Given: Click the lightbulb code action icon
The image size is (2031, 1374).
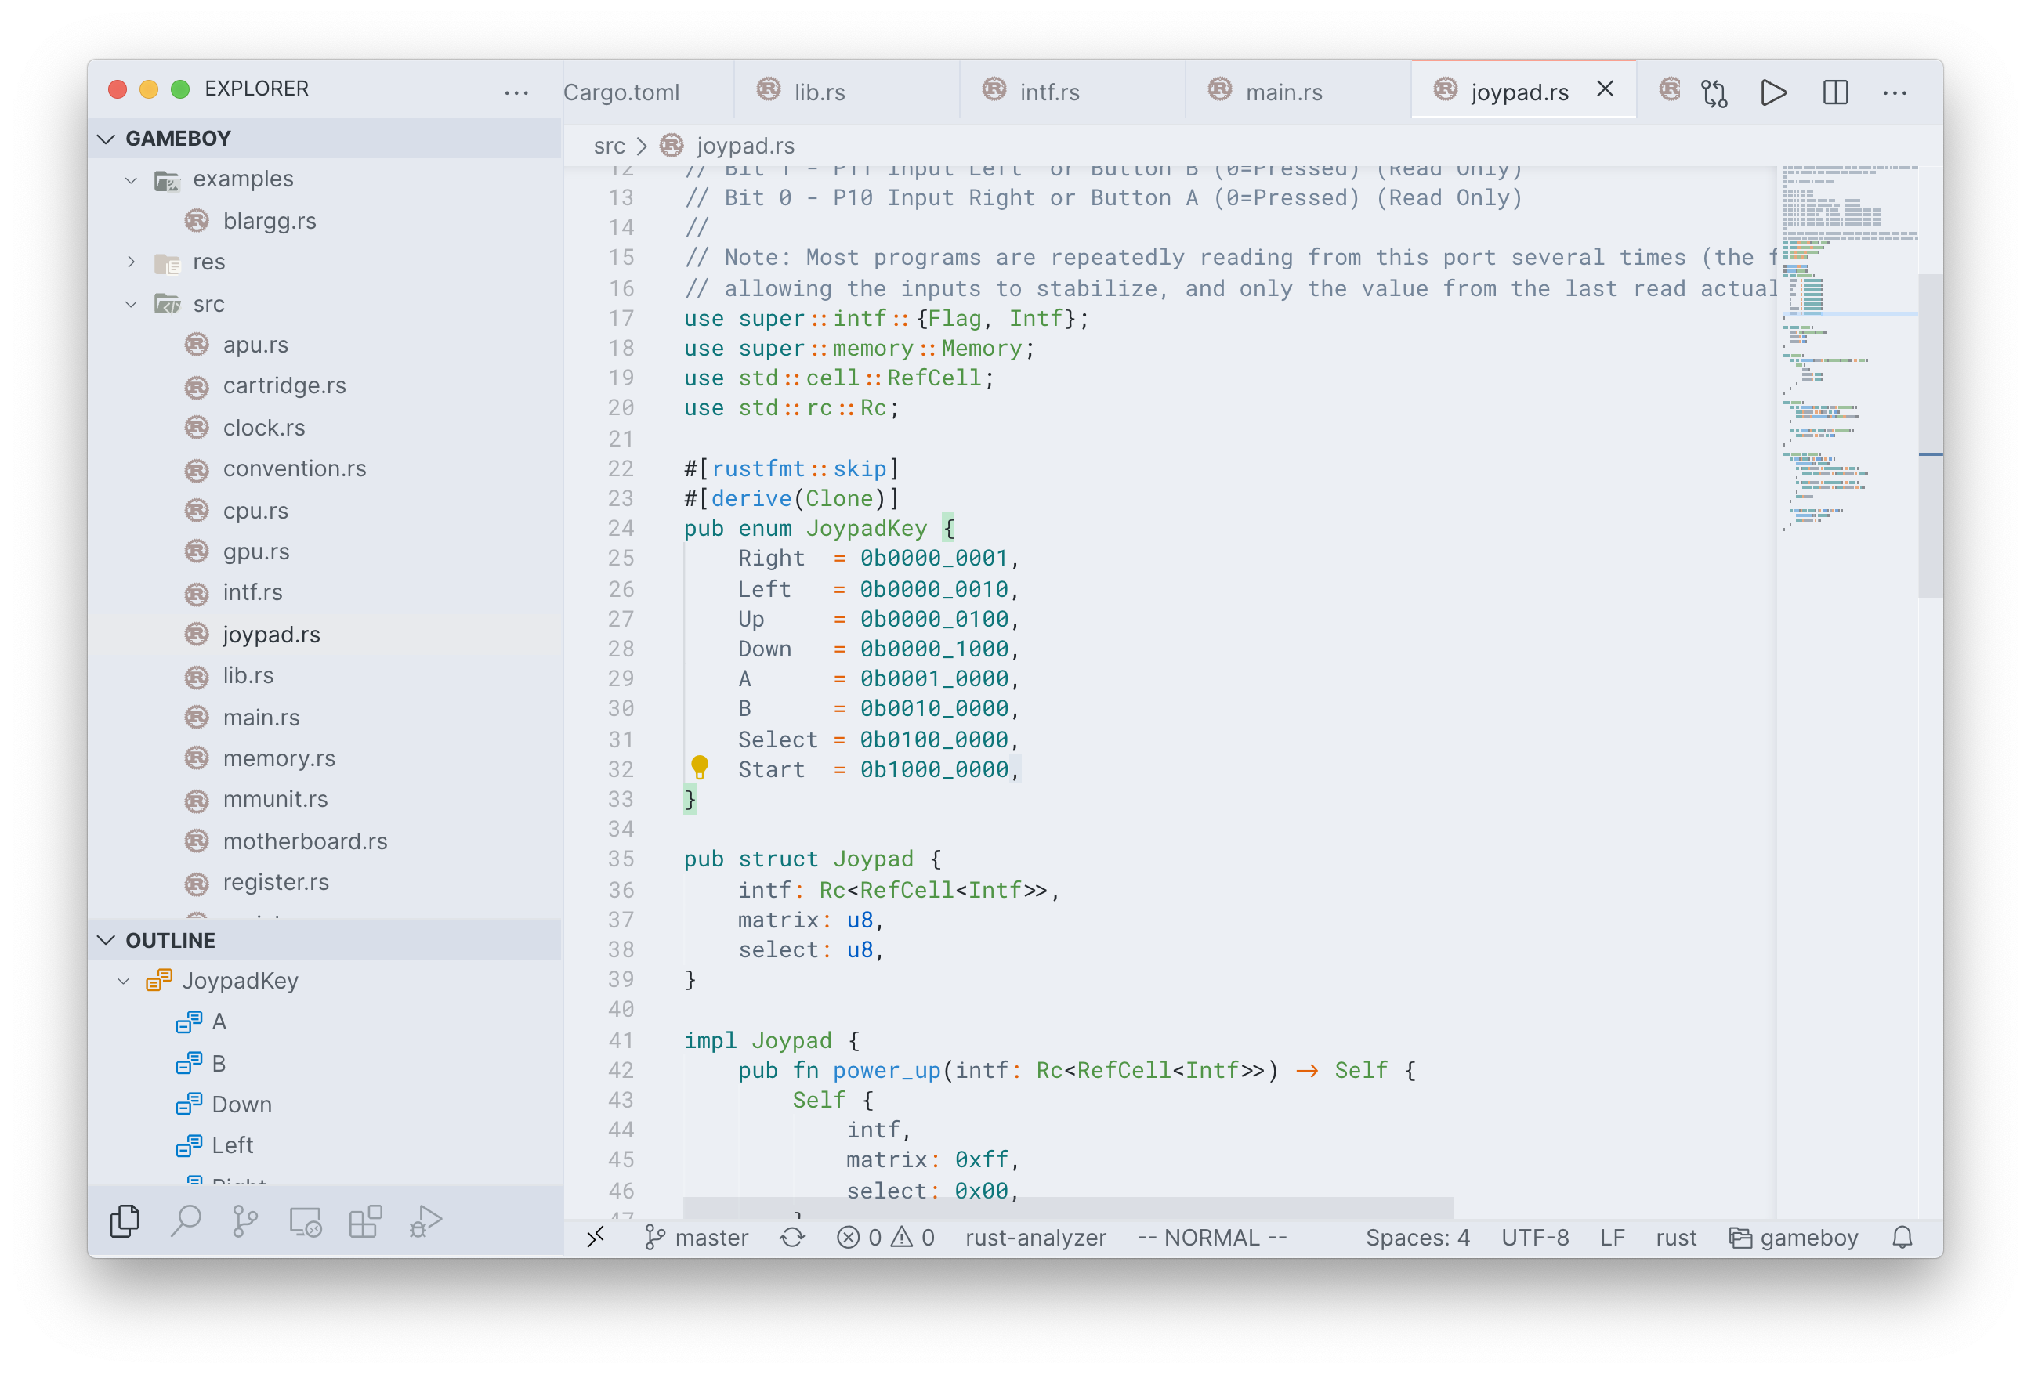Looking at the screenshot, I should pyautogui.click(x=699, y=767).
